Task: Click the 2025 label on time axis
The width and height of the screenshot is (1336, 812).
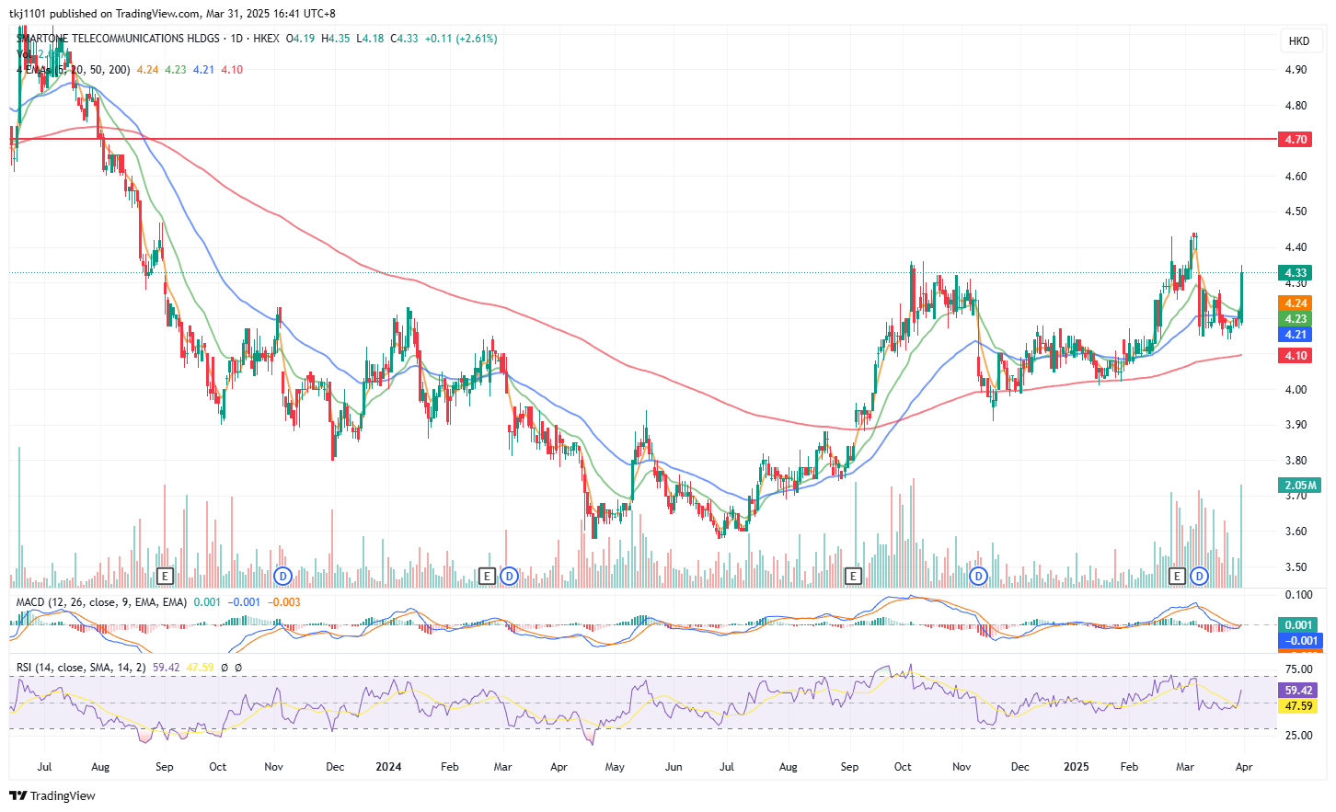Action: click(1076, 767)
